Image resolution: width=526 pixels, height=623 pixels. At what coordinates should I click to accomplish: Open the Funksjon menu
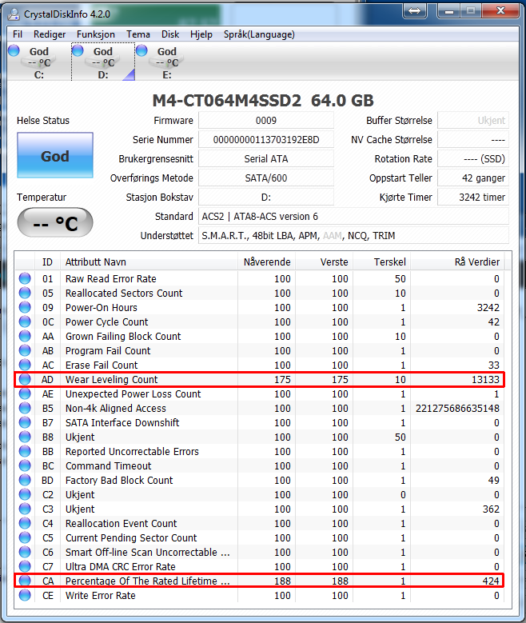96,34
